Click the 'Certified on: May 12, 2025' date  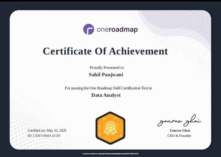47,130
